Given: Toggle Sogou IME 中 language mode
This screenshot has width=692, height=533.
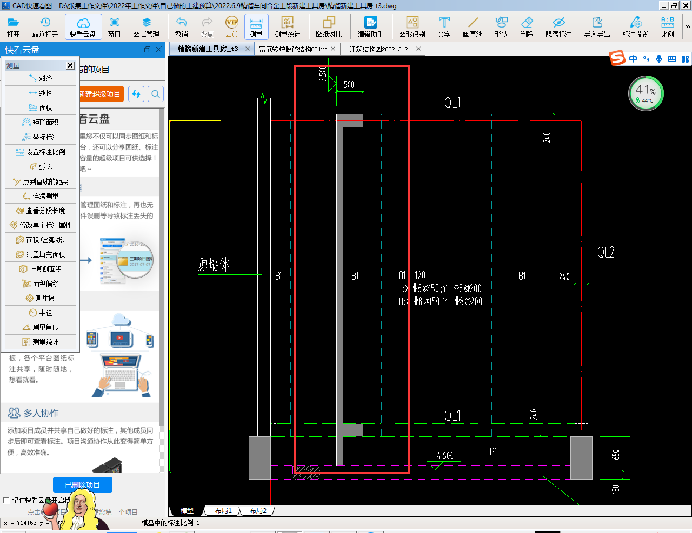Looking at the screenshot, I should coord(633,59).
